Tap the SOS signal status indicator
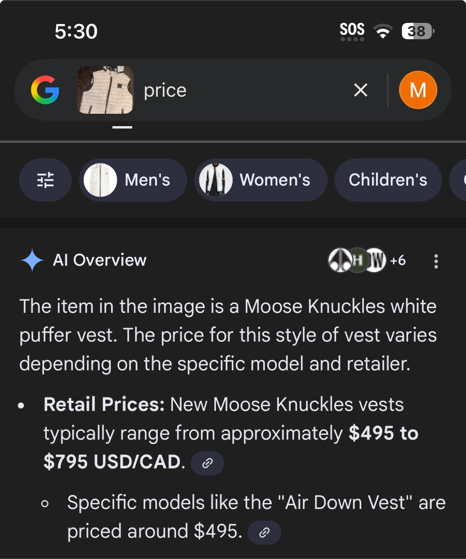This screenshot has height=559, width=466. coord(352,31)
